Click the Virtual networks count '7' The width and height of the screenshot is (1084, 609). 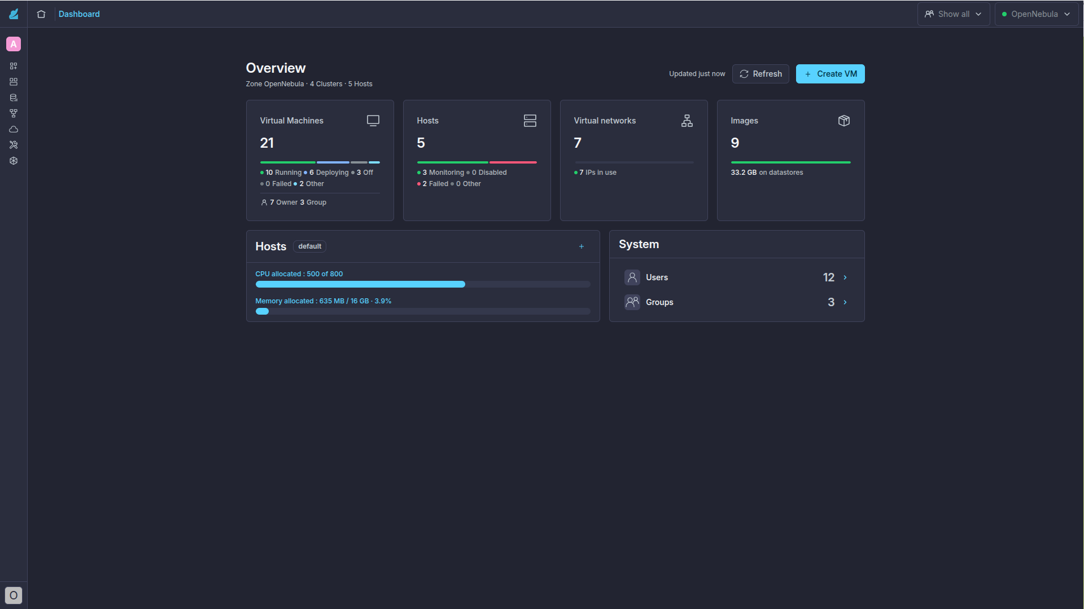[x=578, y=143]
